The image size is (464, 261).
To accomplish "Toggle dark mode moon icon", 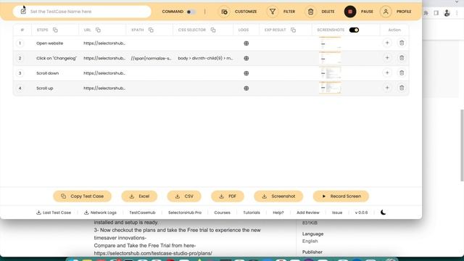I will 384,212.
